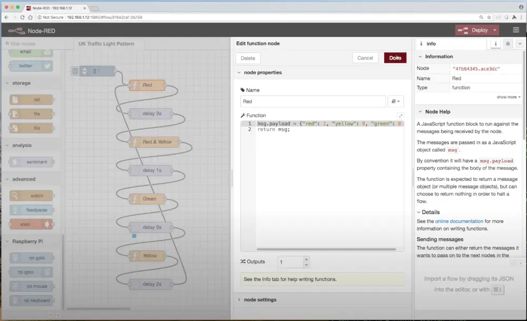Expand the function code editor to fullscreen

click(x=401, y=115)
